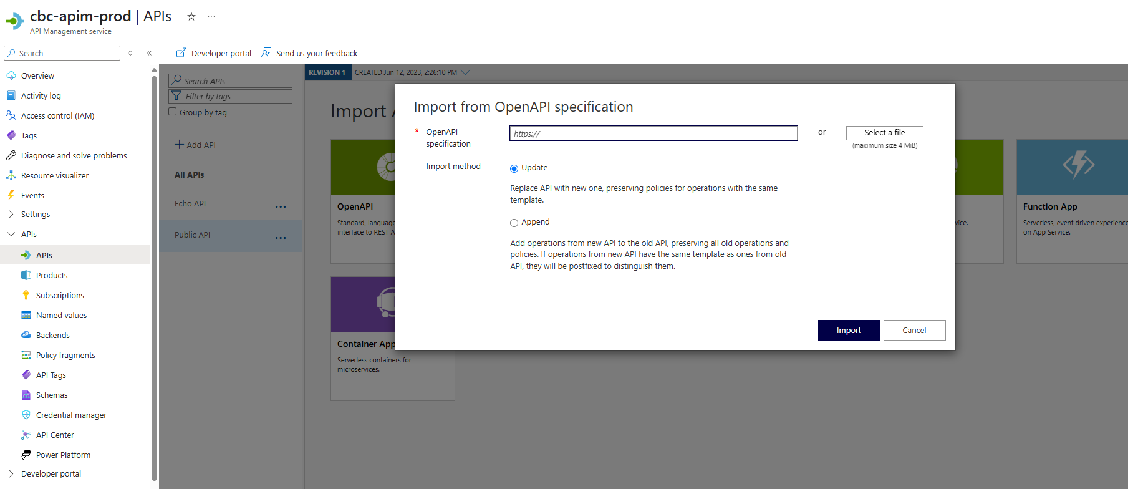Collapse the sidebar with the double-chevron icon

(x=149, y=53)
